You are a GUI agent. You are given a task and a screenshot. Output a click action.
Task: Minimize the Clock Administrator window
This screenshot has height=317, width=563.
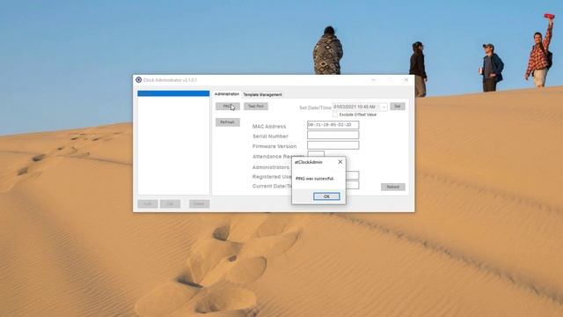pos(373,80)
